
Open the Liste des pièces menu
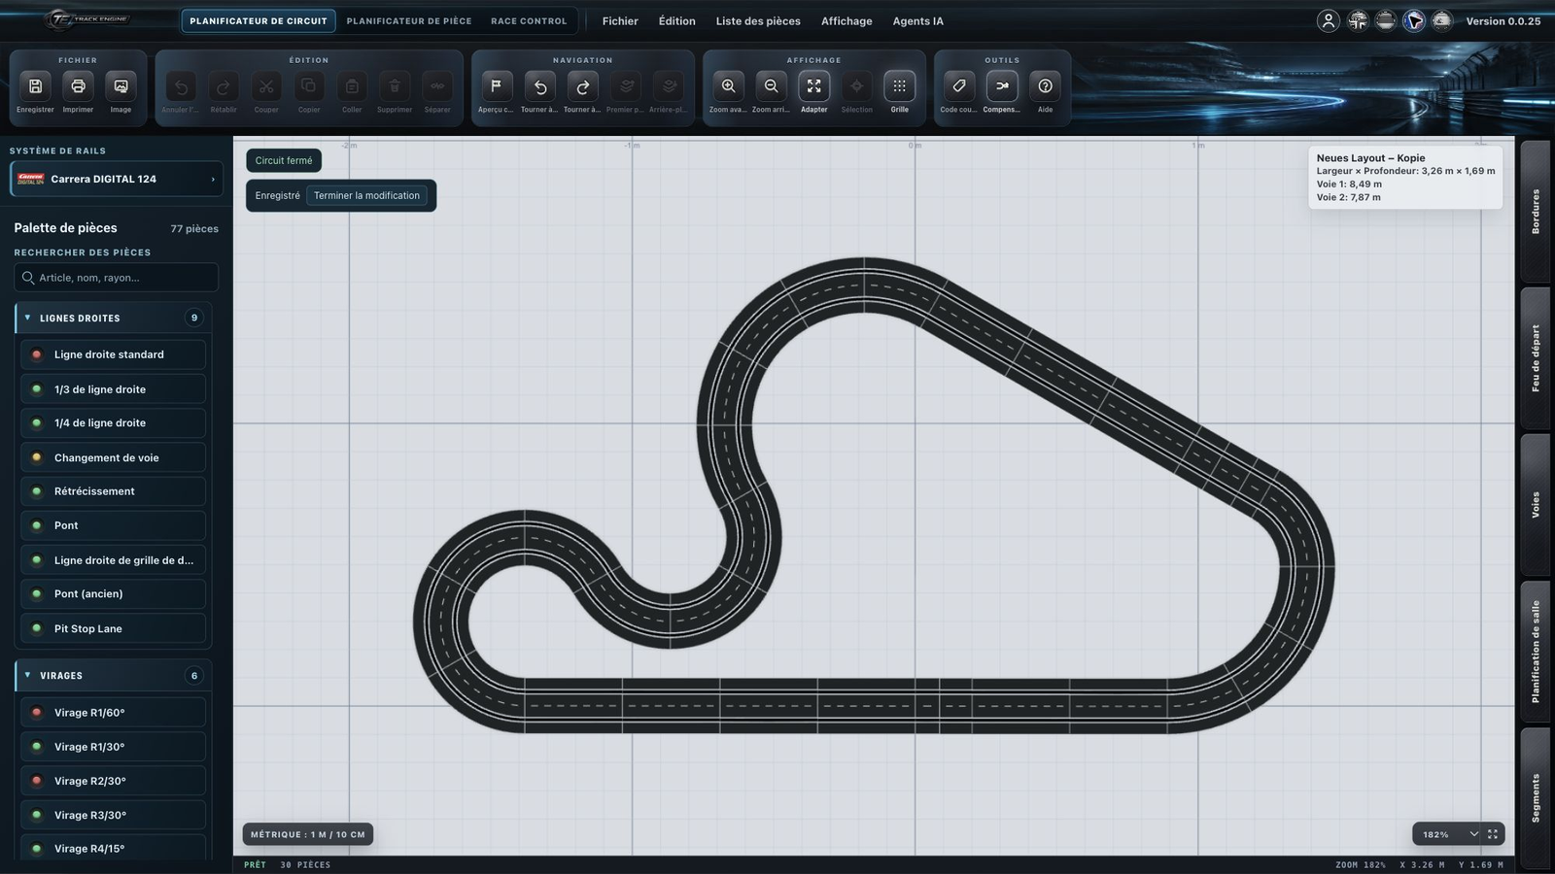tap(758, 20)
